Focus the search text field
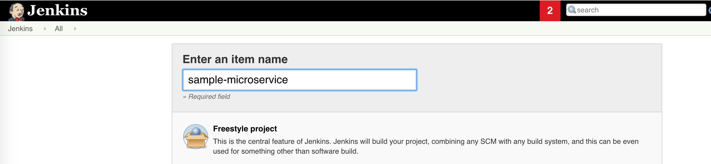Screen dimensions: 711x164 (x=636, y=10)
